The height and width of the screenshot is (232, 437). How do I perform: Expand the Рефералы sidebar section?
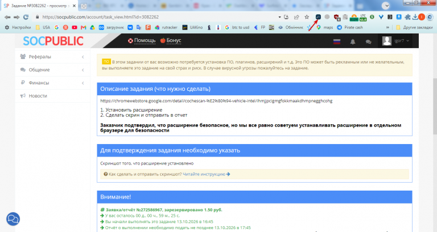tap(52, 57)
